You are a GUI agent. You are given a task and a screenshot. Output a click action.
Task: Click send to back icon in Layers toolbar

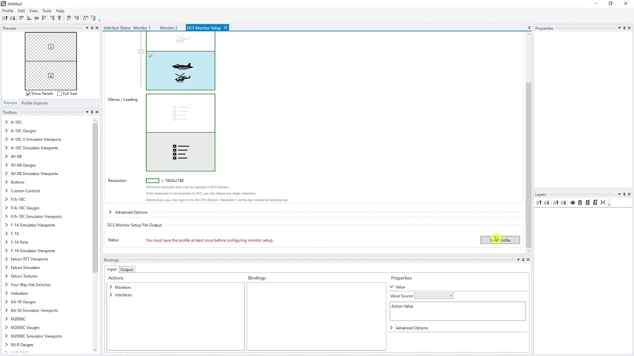click(x=563, y=203)
